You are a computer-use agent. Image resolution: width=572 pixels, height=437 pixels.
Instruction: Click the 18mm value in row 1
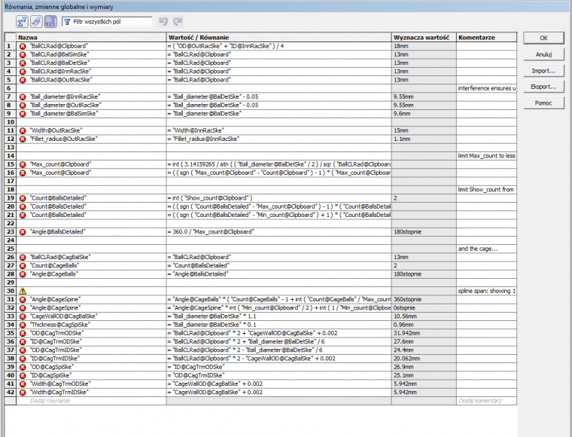(x=401, y=47)
